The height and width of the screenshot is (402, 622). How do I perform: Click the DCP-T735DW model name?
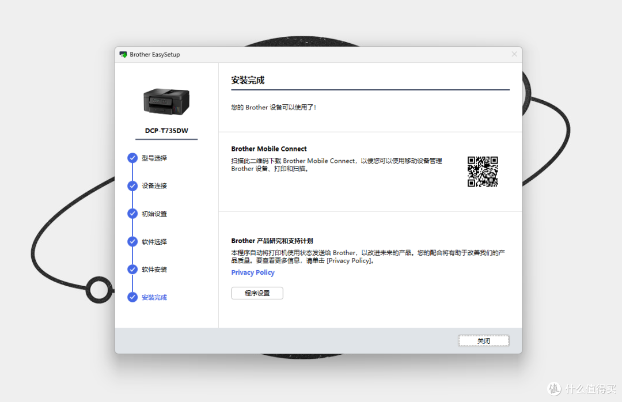pos(166,131)
